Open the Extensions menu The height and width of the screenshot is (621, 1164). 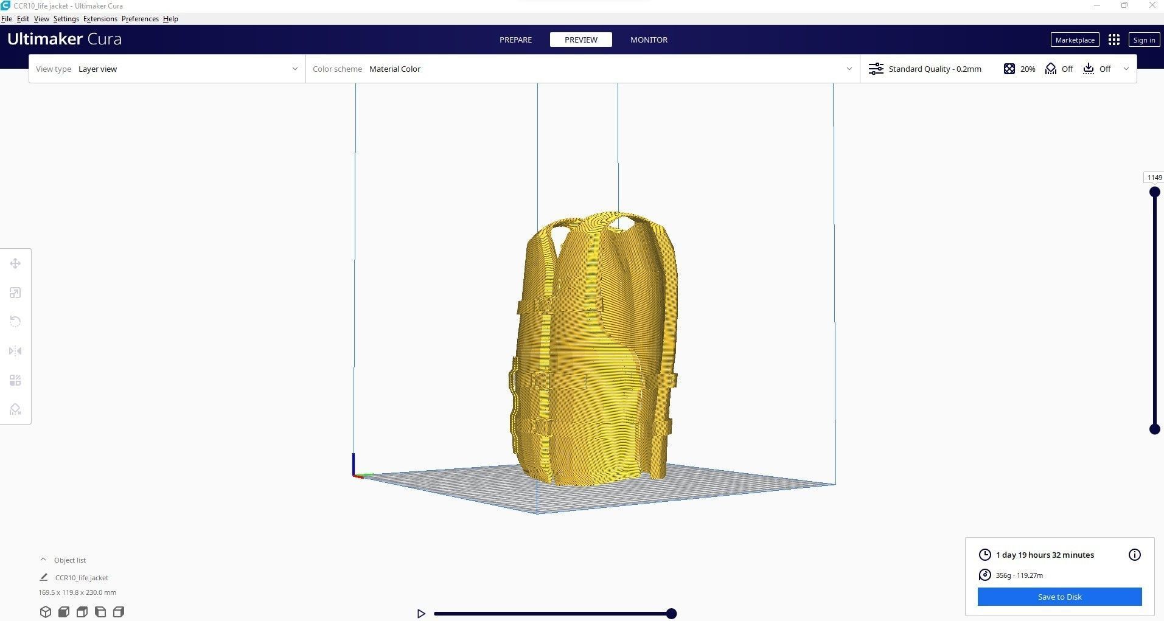click(100, 19)
